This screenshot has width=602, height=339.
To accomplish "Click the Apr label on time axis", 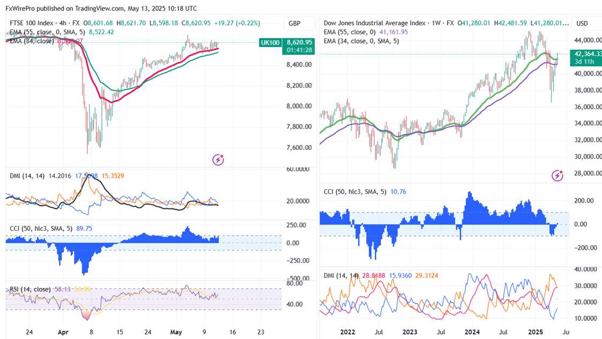I will [63, 332].
